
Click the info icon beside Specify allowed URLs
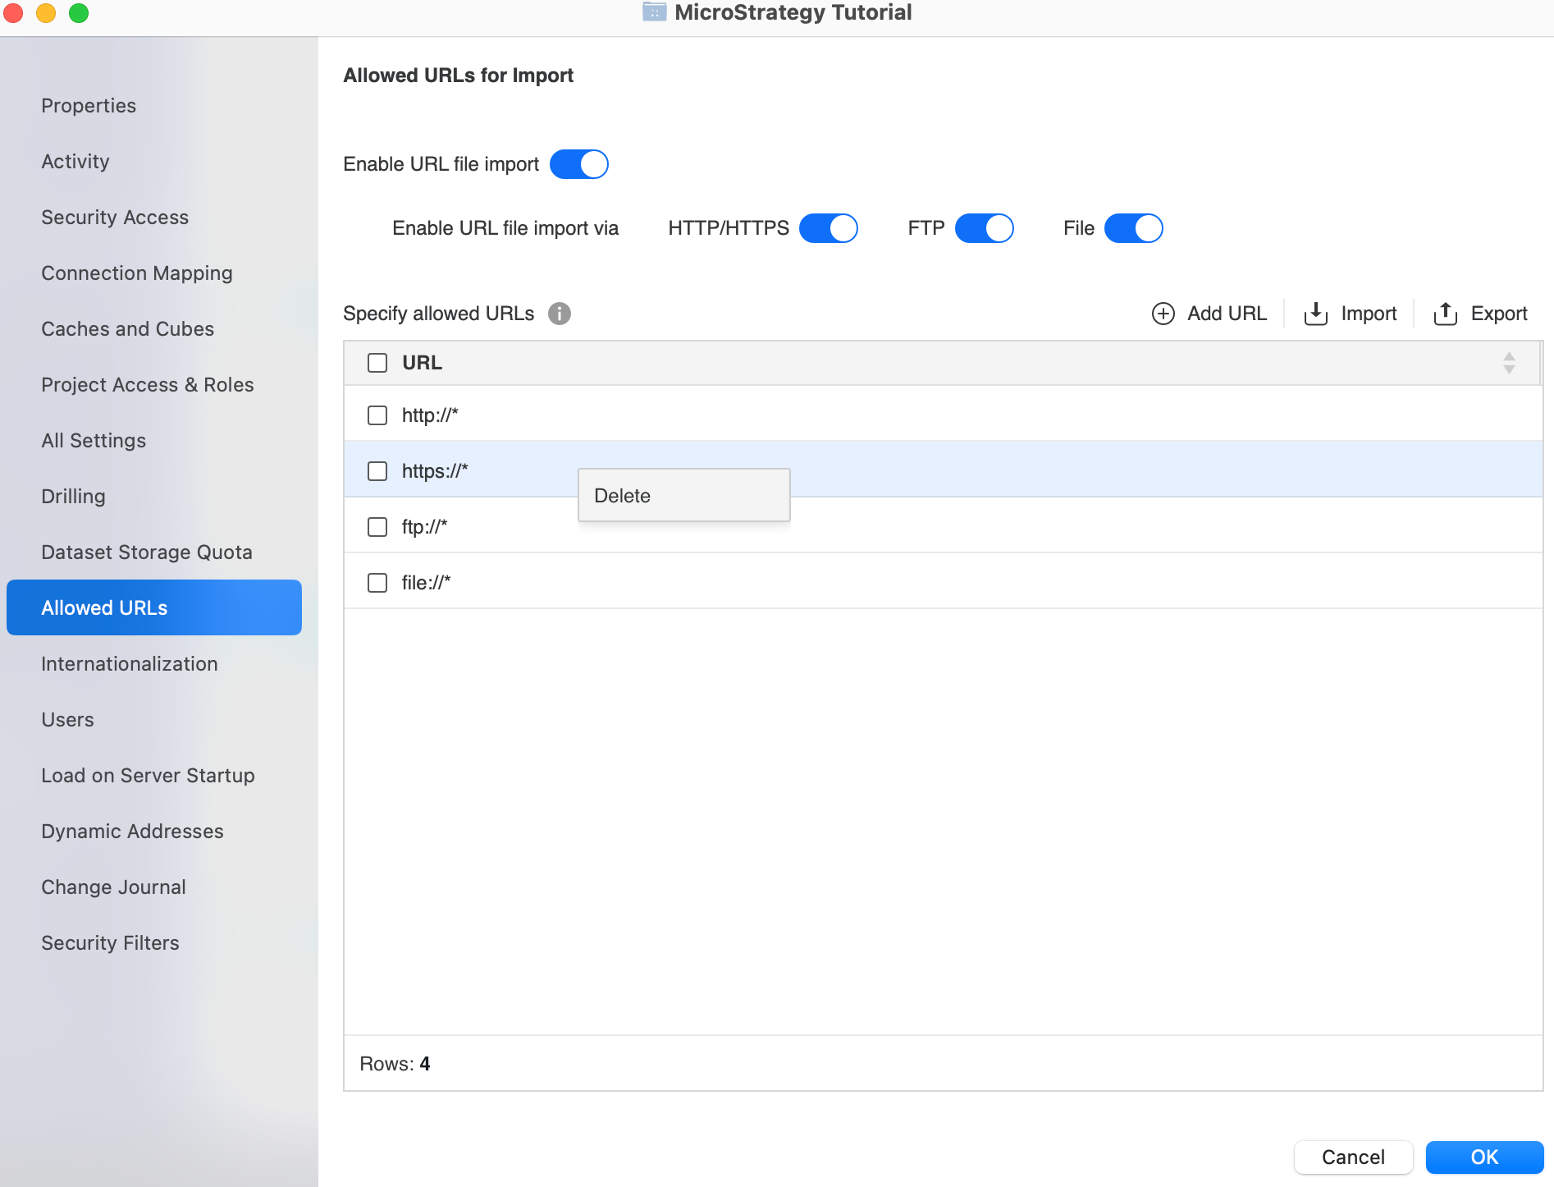tap(560, 314)
